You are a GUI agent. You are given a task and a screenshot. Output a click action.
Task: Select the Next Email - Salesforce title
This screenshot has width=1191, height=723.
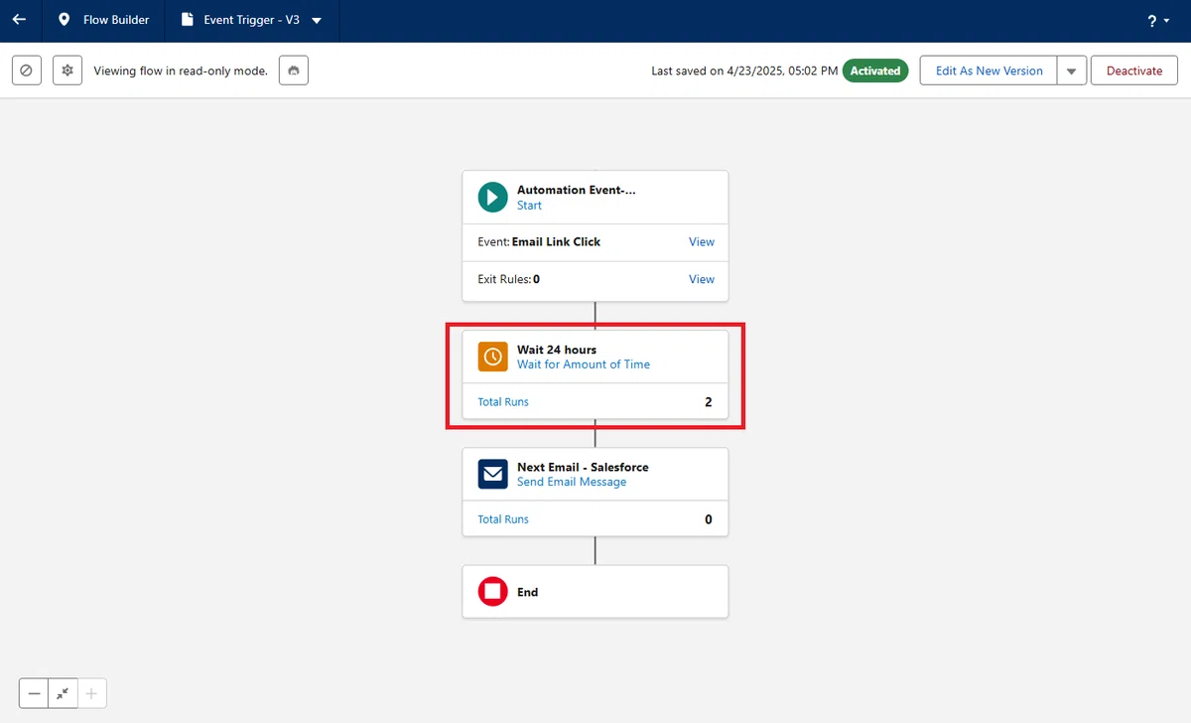click(x=583, y=467)
